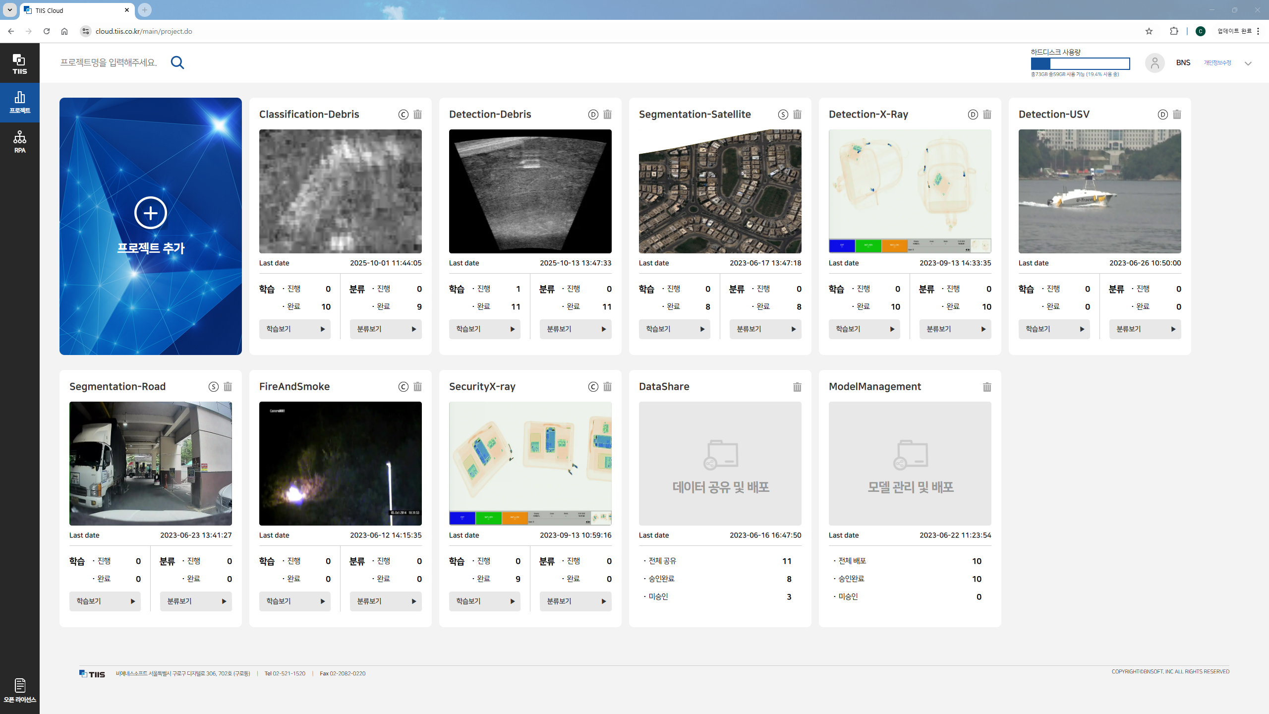The height and width of the screenshot is (714, 1269).
Task: Click the C type icon on FireAndSmoke
Action: click(403, 387)
